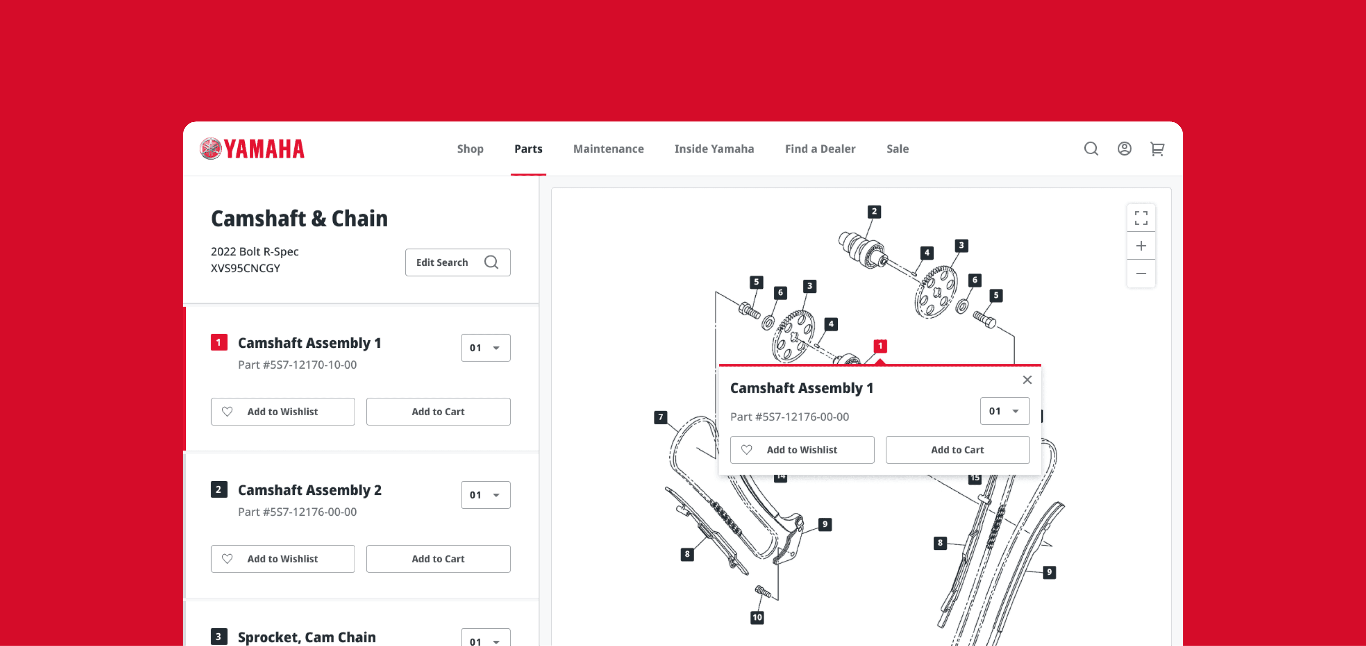This screenshot has height=646, width=1366.
Task: Add Camshaft Assembly 2 to cart
Action: point(438,559)
